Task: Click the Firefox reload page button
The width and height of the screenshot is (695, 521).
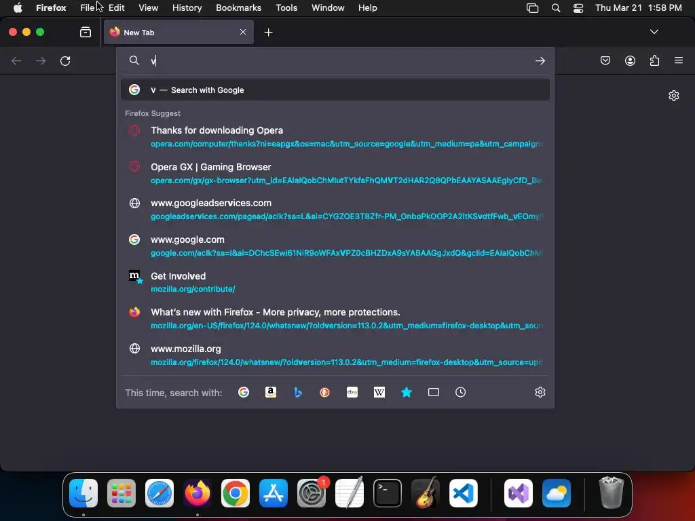Action: (65, 60)
